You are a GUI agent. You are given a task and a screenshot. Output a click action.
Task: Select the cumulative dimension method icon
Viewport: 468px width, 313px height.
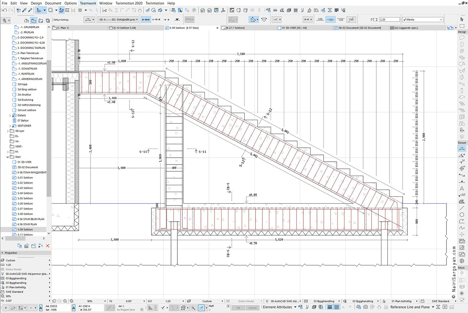click(156, 20)
